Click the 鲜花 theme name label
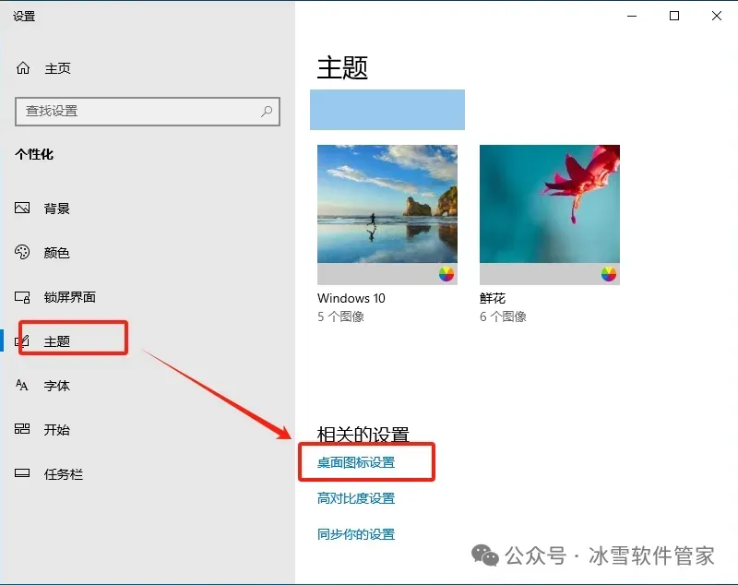 click(x=493, y=298)
